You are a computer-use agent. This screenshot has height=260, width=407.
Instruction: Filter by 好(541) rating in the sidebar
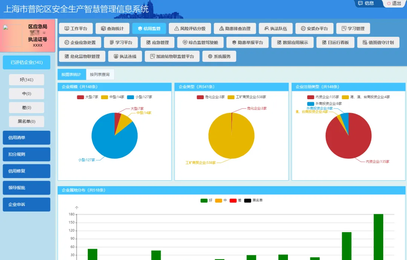pyautogui.click(x=26, y=80)
